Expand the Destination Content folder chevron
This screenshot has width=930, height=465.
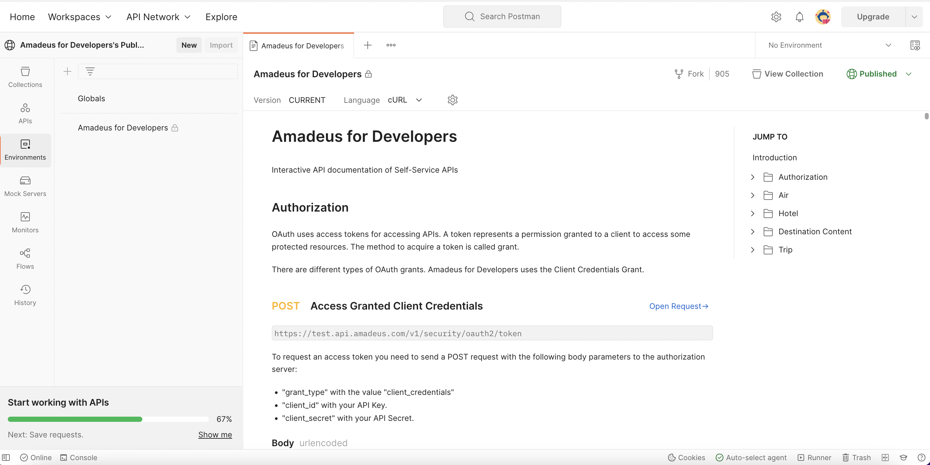click(752, 232)
